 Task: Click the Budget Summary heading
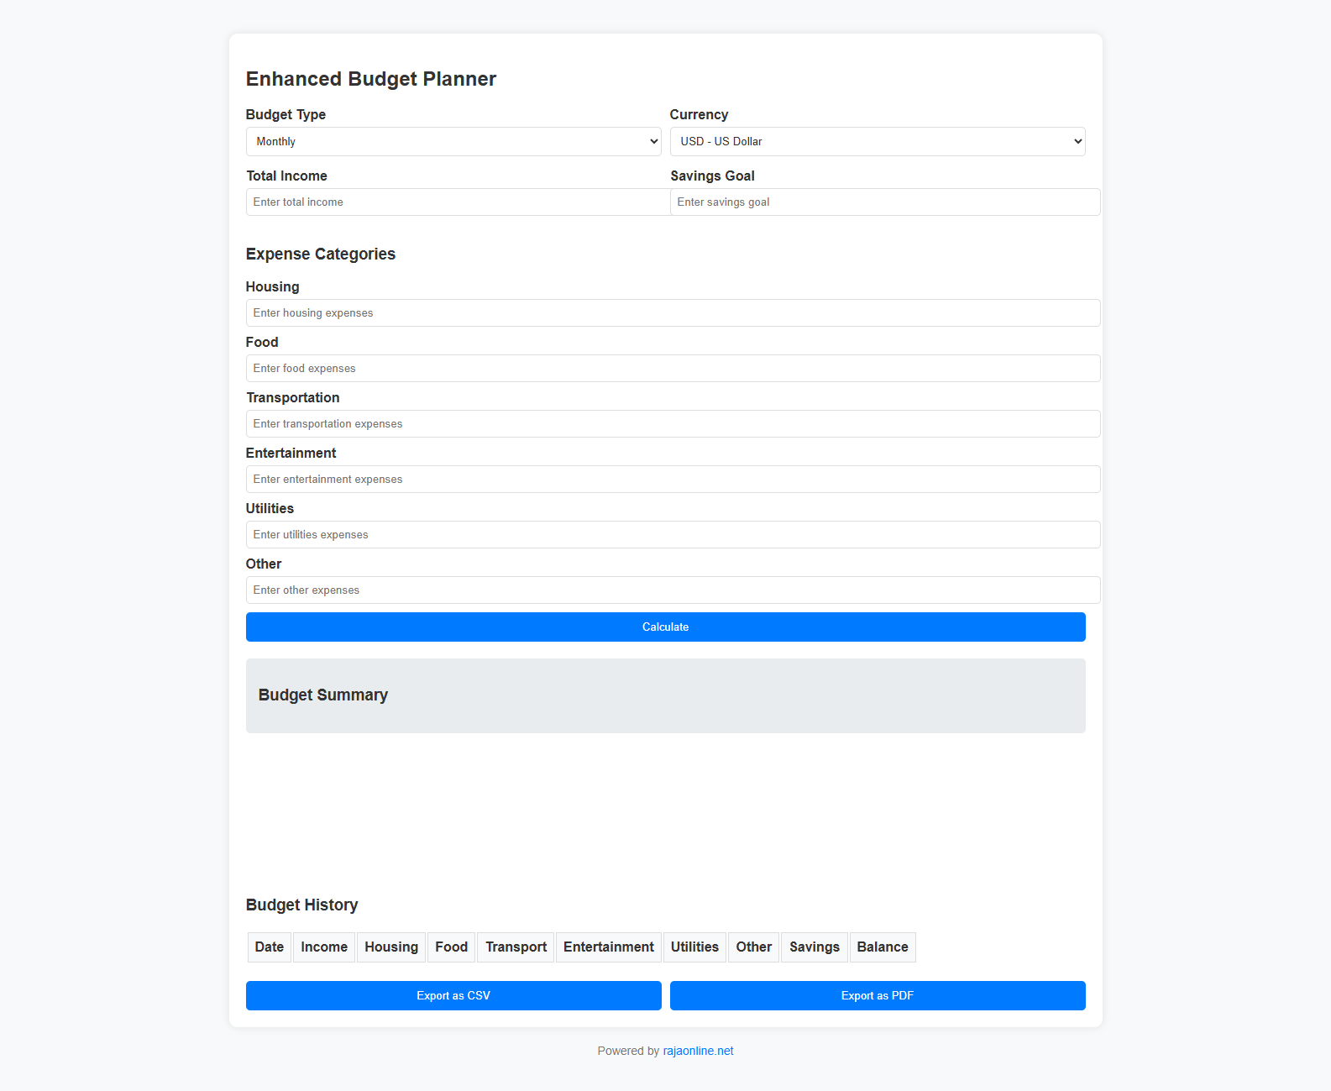click(x=323, y=695)
